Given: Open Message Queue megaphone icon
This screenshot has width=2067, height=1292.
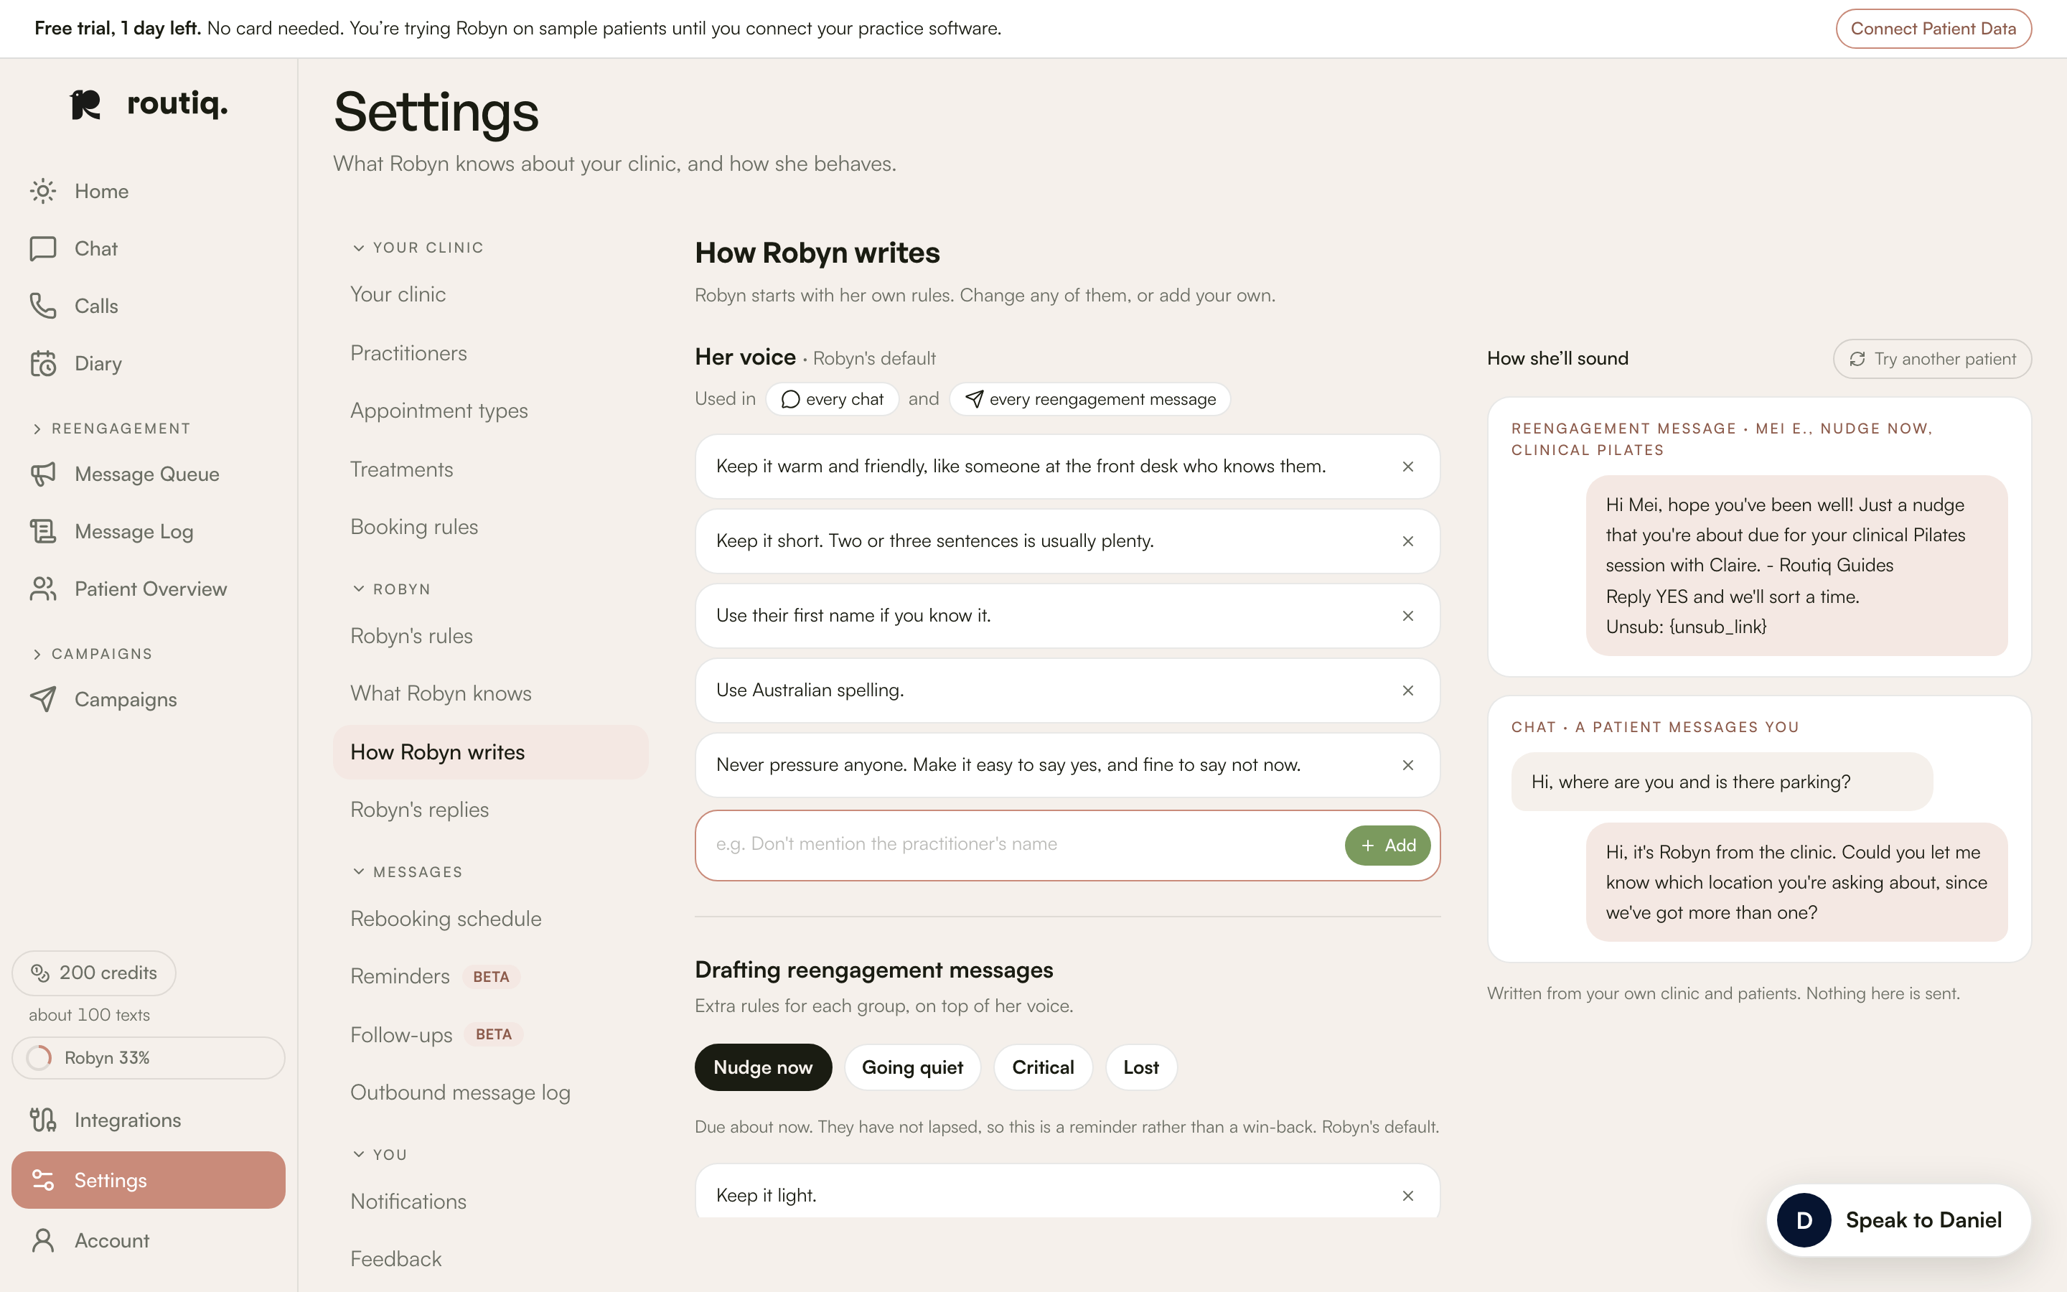Looking at the screenshot, I should click(x=43, y=474).
